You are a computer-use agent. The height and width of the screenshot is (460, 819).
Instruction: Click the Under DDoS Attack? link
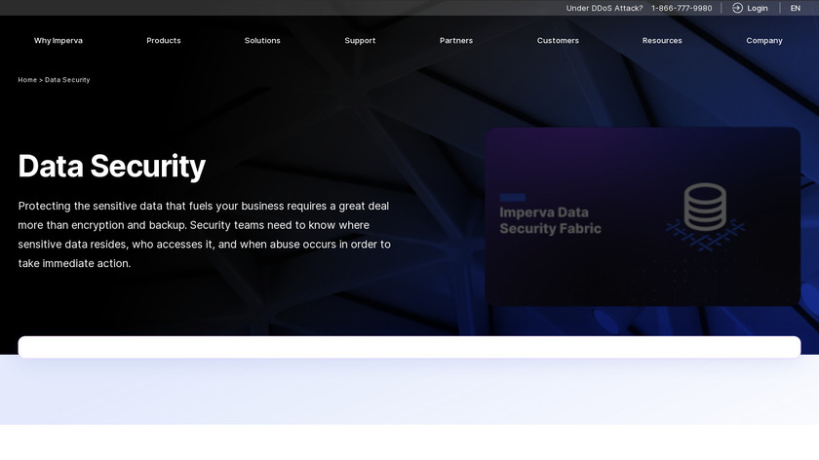pos(604,8)
